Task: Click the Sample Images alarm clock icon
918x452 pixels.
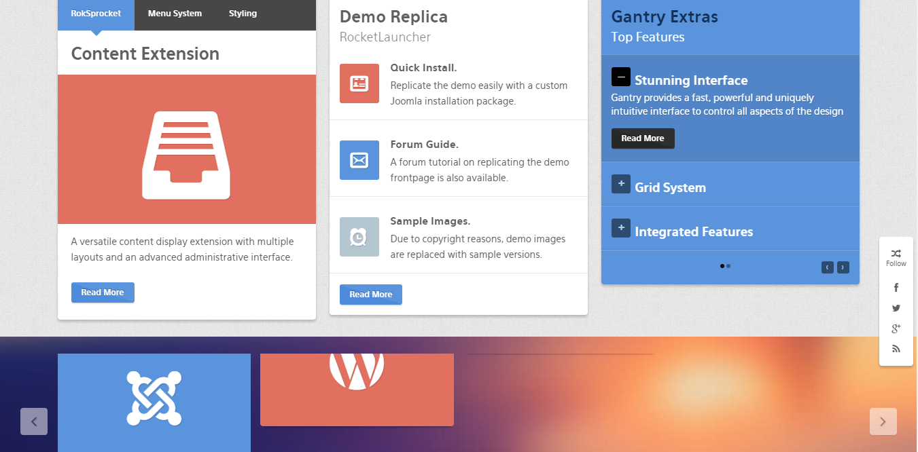Action: coord(359,237)
